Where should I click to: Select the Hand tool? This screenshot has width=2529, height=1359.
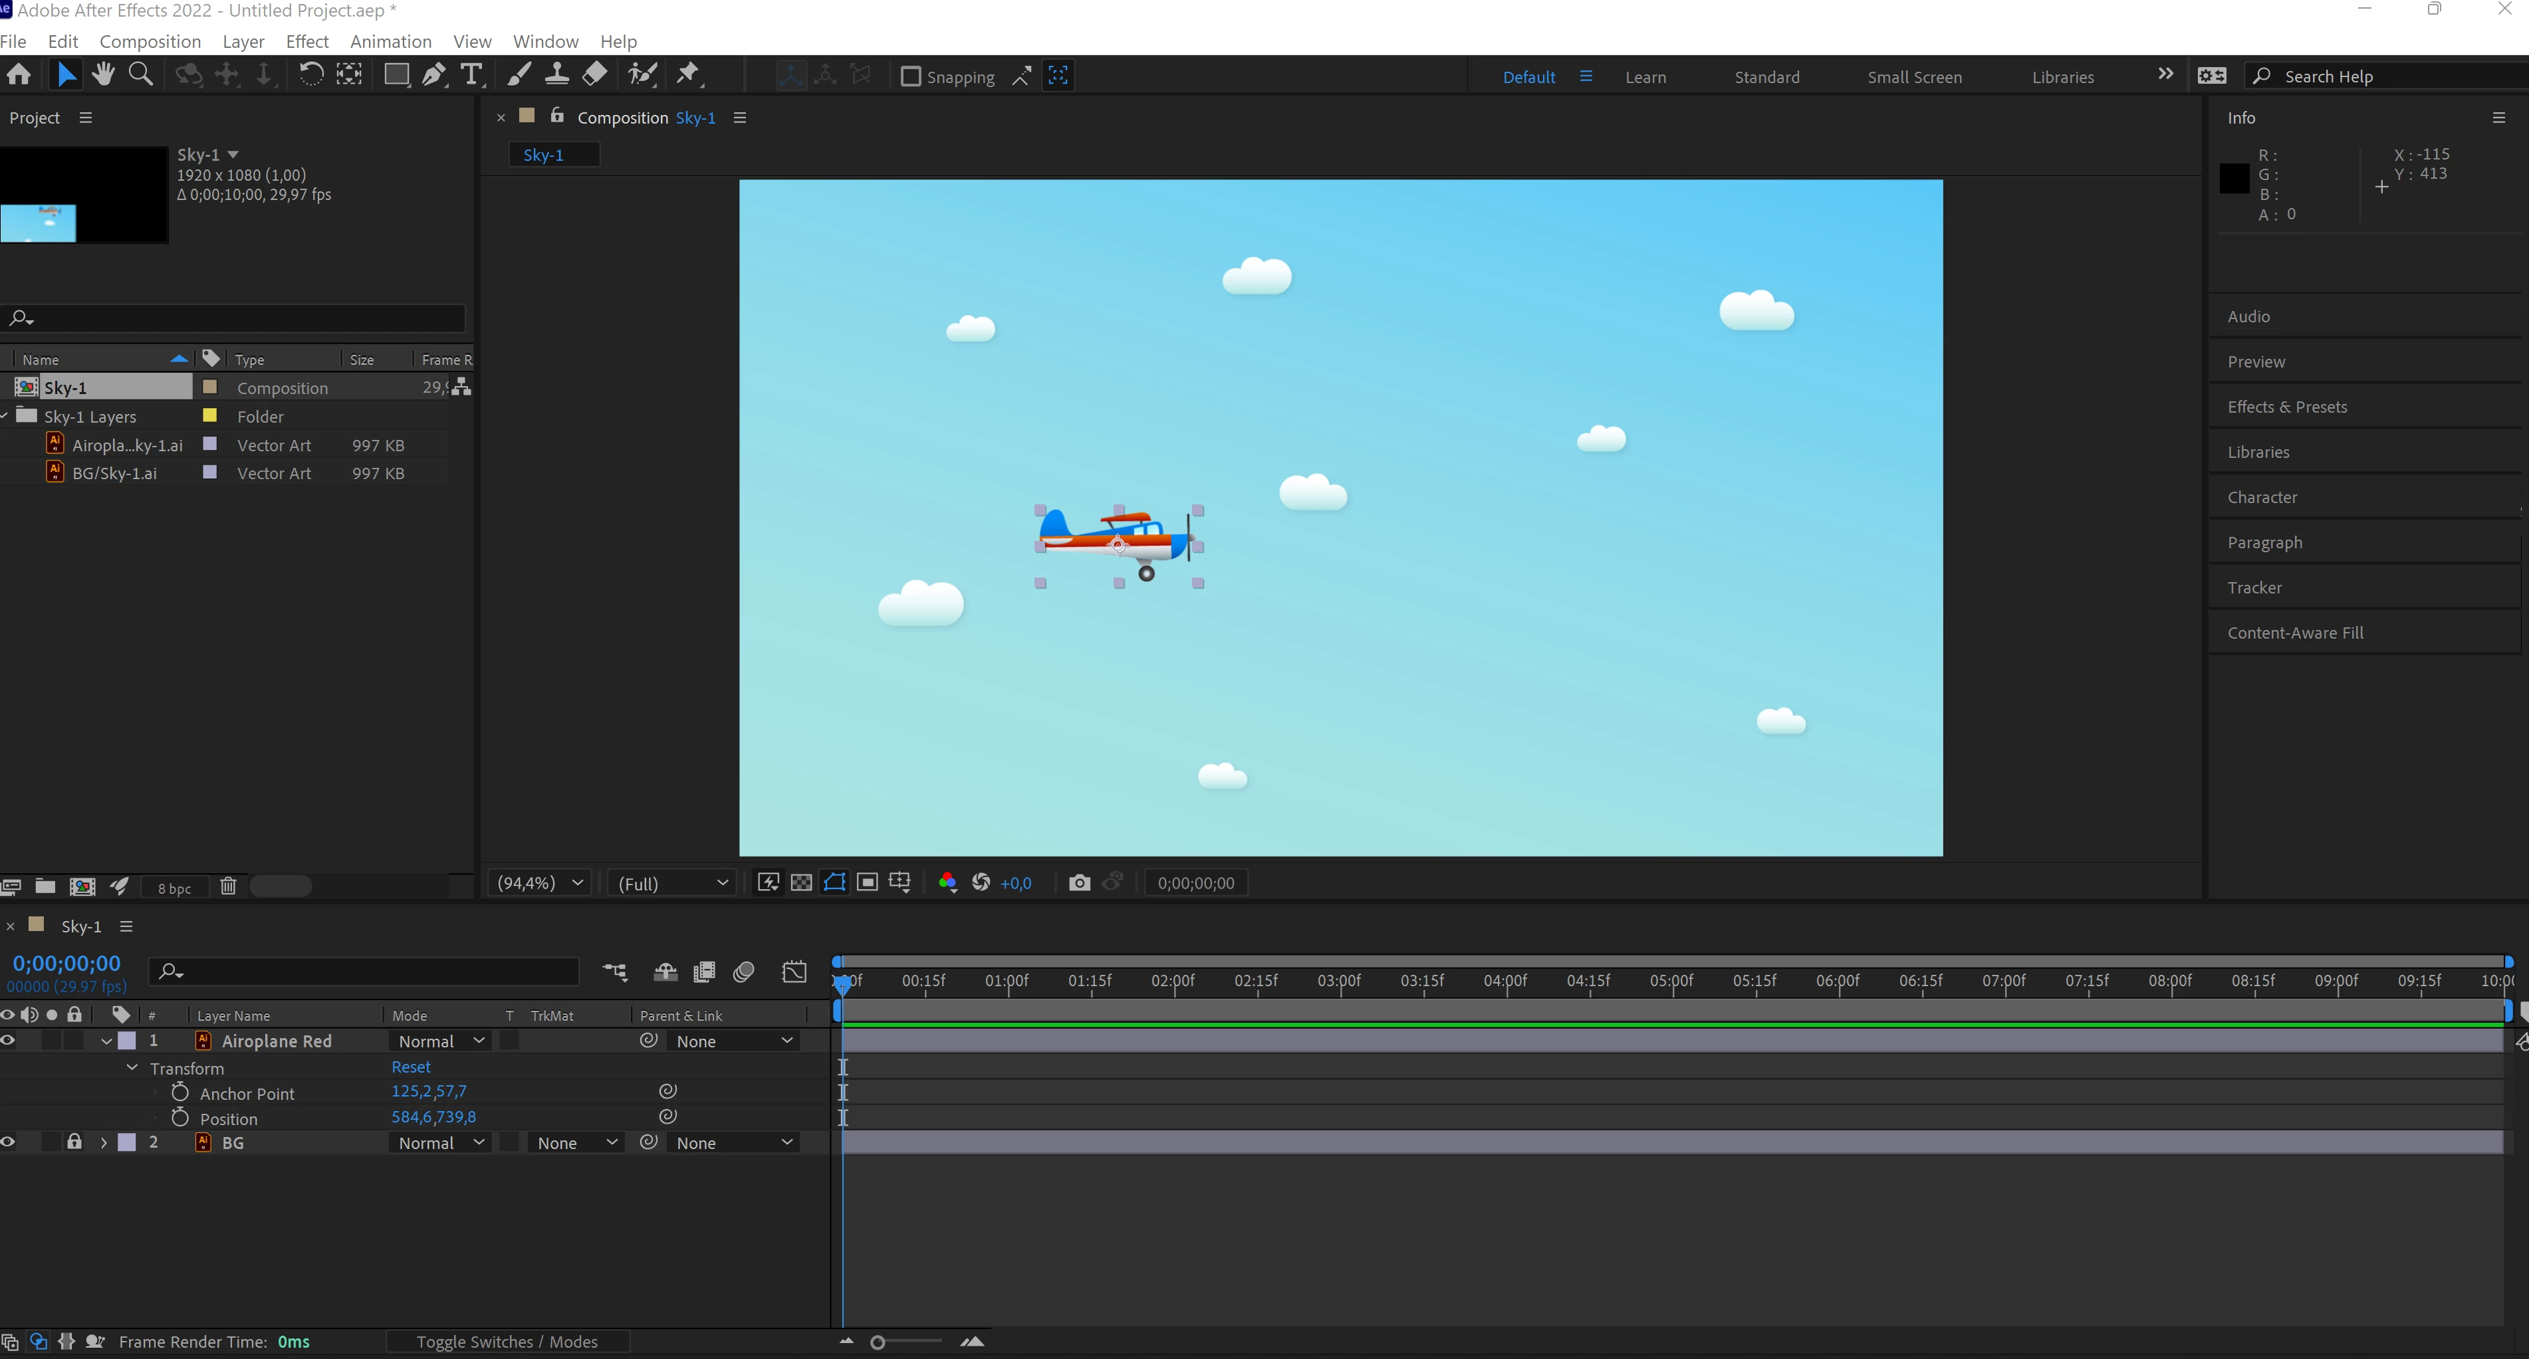click(103, 74)
